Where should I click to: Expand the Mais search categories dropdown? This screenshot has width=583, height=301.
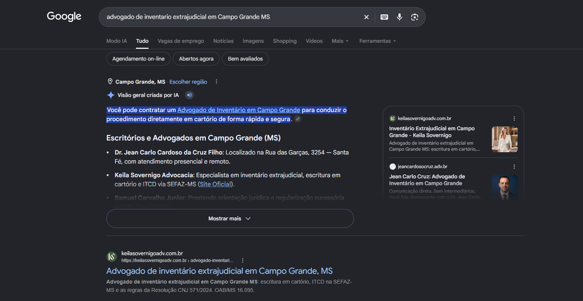point(340,41)
